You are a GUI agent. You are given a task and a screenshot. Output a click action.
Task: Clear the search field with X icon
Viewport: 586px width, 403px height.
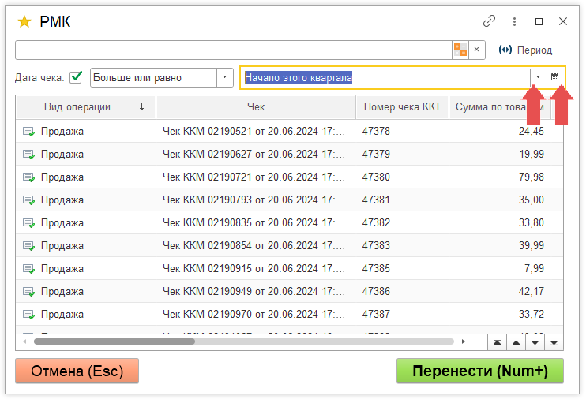tap(476, 50)
